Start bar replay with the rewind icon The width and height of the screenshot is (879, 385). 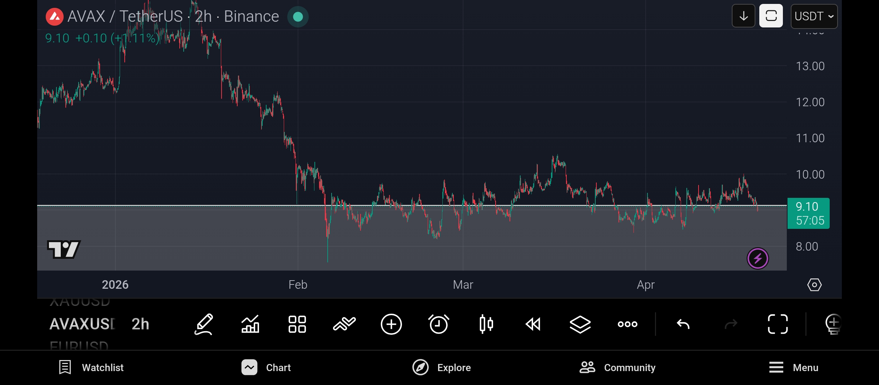tap(533, 324)
